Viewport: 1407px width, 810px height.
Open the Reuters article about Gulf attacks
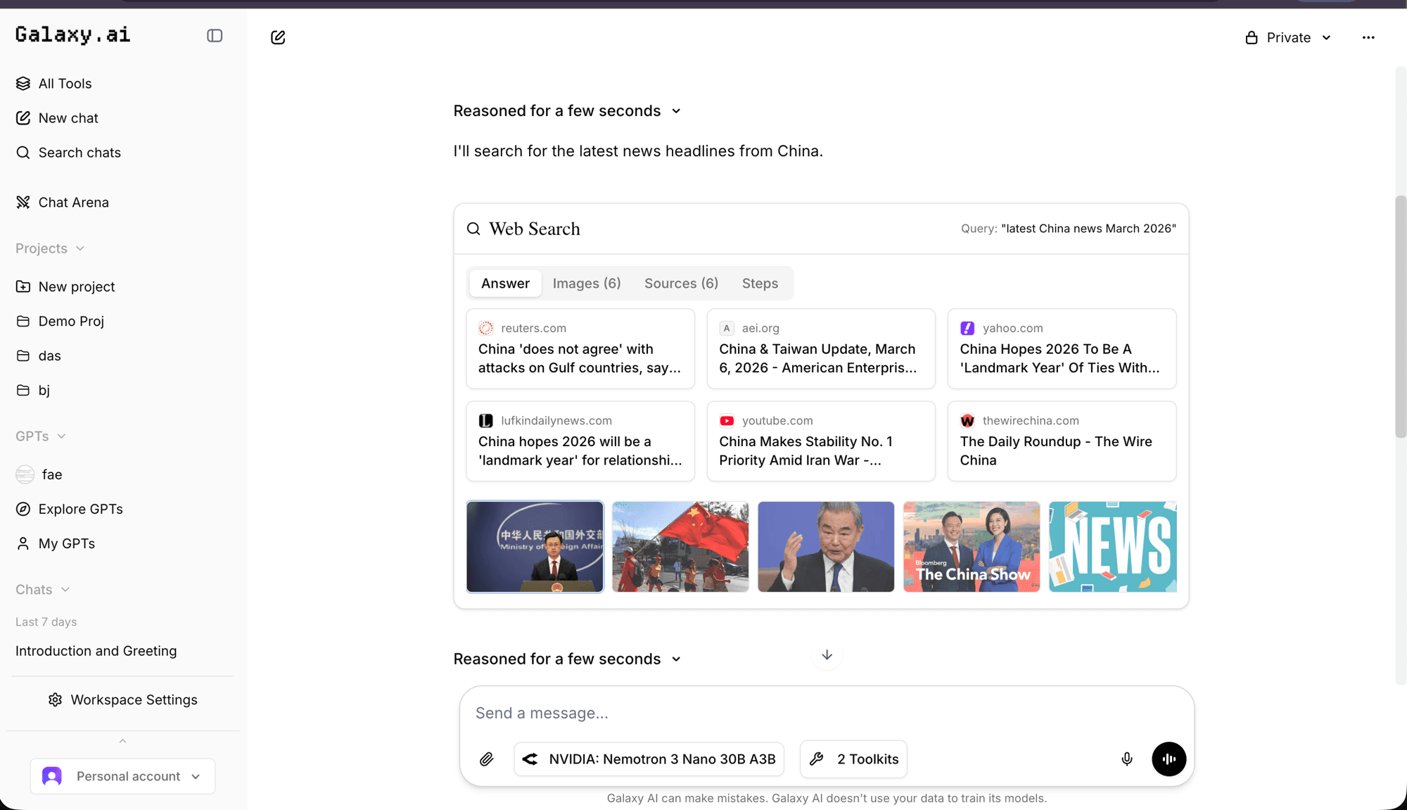580,349
